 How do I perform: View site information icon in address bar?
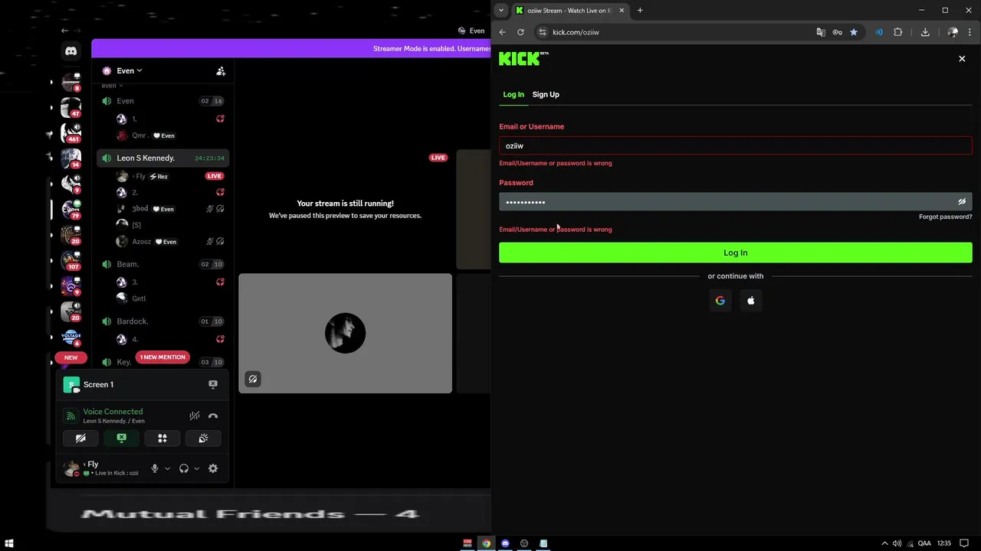coord(542,32)
